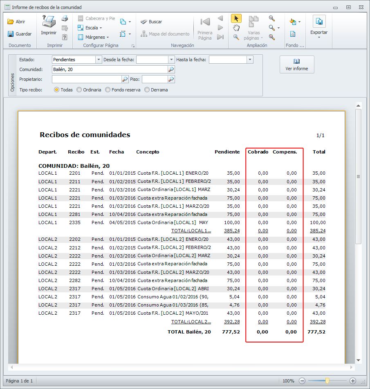Click the Abrir folder icon
Screen dimensions: 370x389
[x=11, y=22]
